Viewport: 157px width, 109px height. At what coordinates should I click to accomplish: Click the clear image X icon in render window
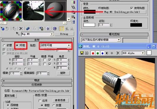click(118, 53)
